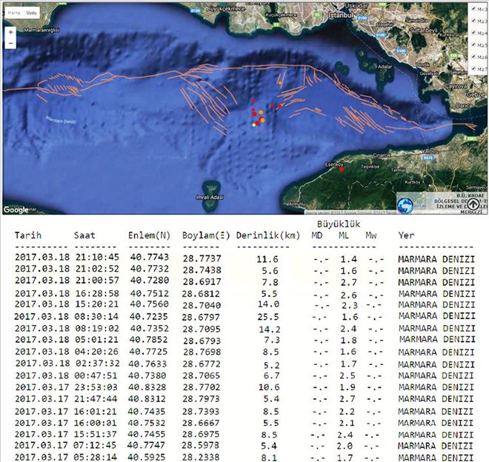Screen dimensions: 489x462
Task: Toggle the bottom magnitude filter checkbox
Action: pos(473,69)
